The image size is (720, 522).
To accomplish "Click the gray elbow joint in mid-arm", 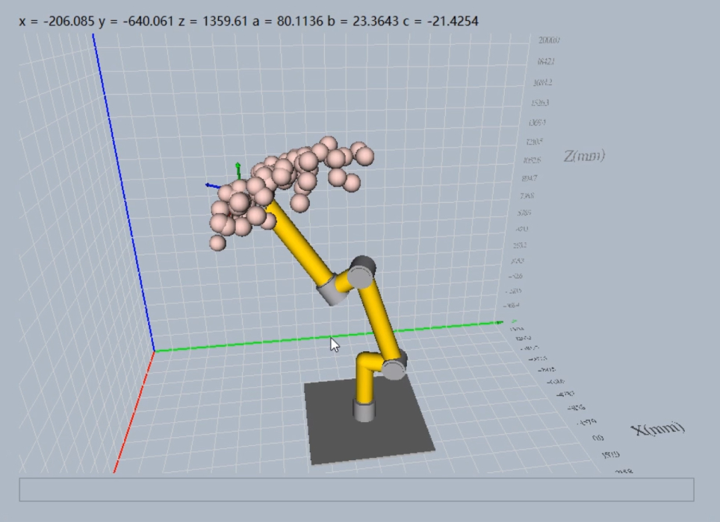I will click(360, 274).
